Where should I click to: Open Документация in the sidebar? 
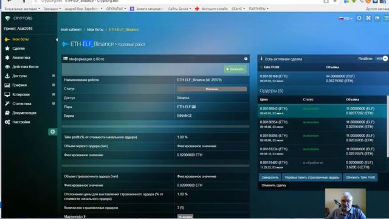(24, 113)
